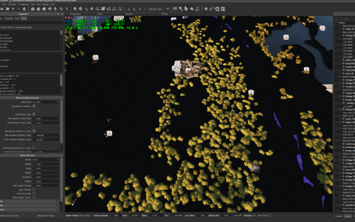Click the brush Radius input field
The image size is (355, 222).
click(x=46, y=164)
